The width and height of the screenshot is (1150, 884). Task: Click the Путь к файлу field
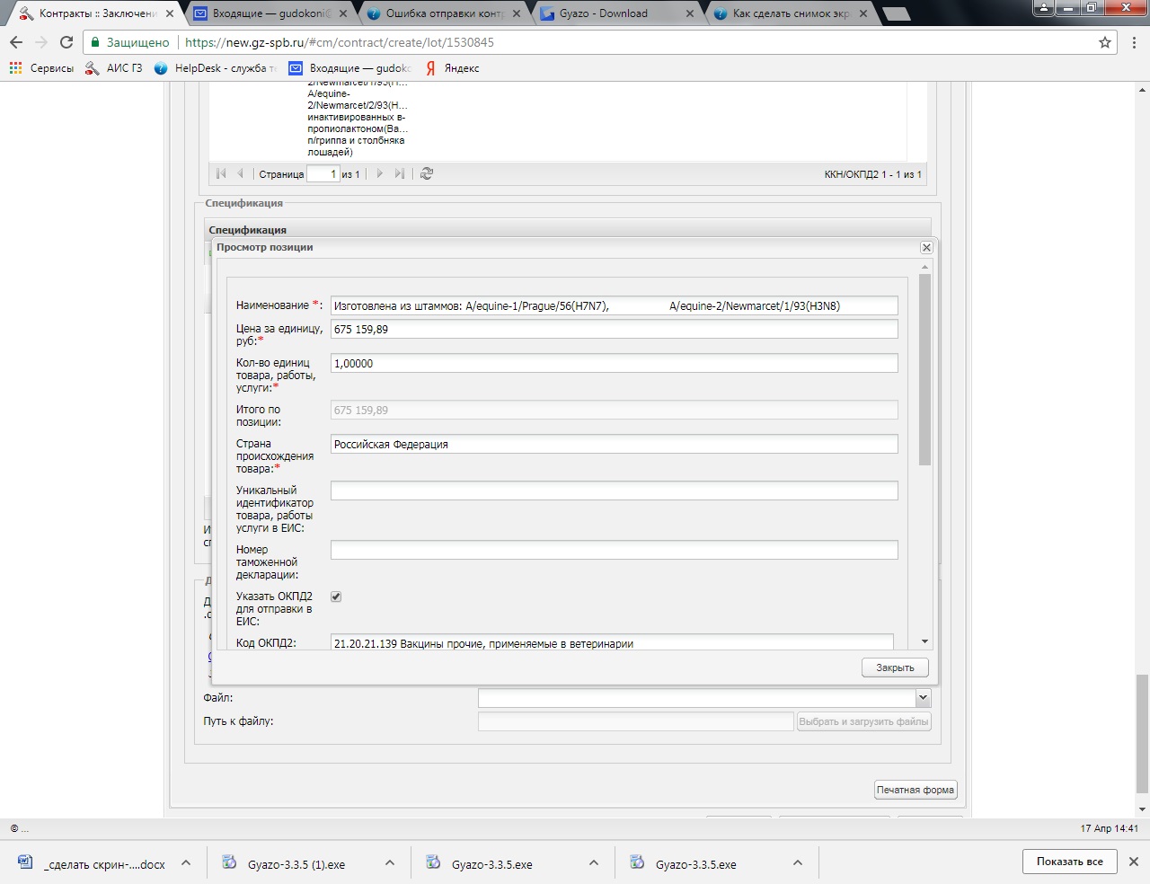636,721
